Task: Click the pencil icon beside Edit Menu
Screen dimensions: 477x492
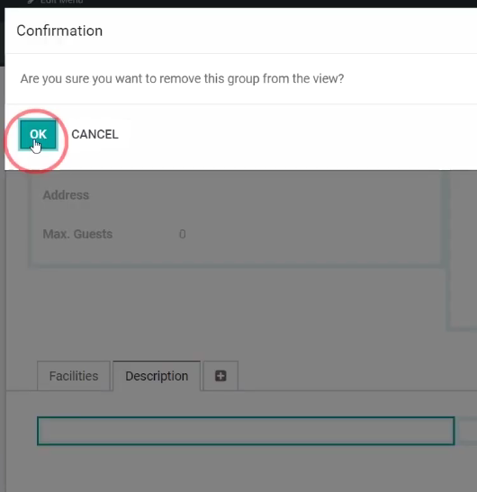Action: point(31,1)
